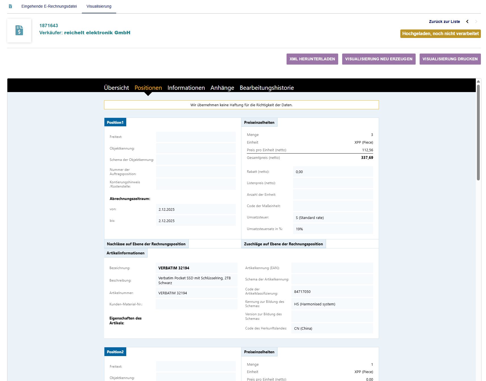Screen dimensions: 486x381
Task: Click seller name reichelt elektronik GmbH
Action: (x=97, y=33)
